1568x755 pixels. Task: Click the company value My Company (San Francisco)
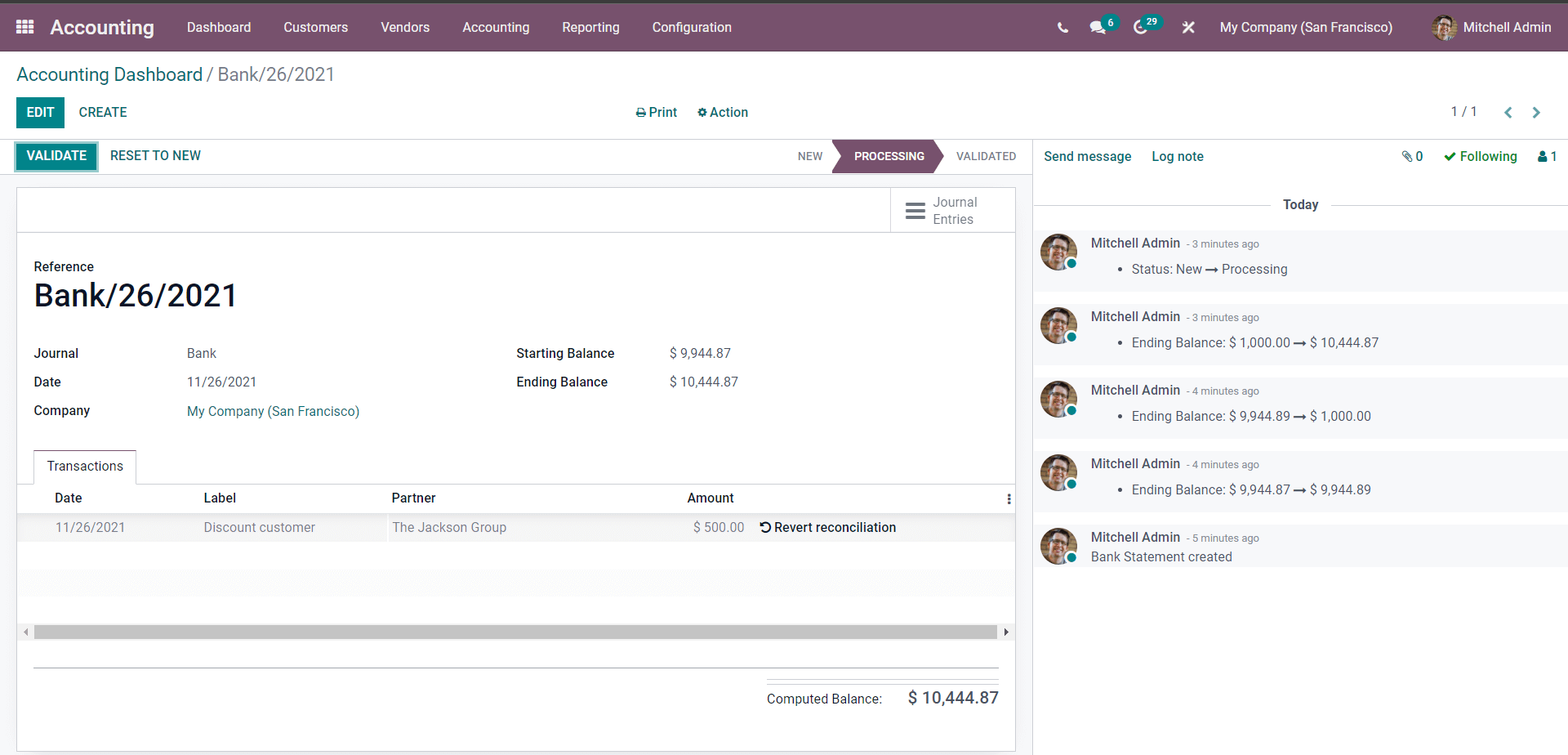(273, 411)
